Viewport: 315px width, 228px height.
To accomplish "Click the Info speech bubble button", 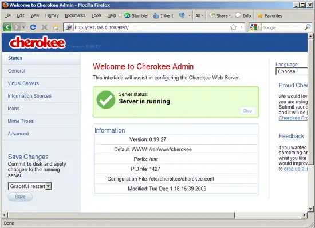I will click(x=243, y=15).
